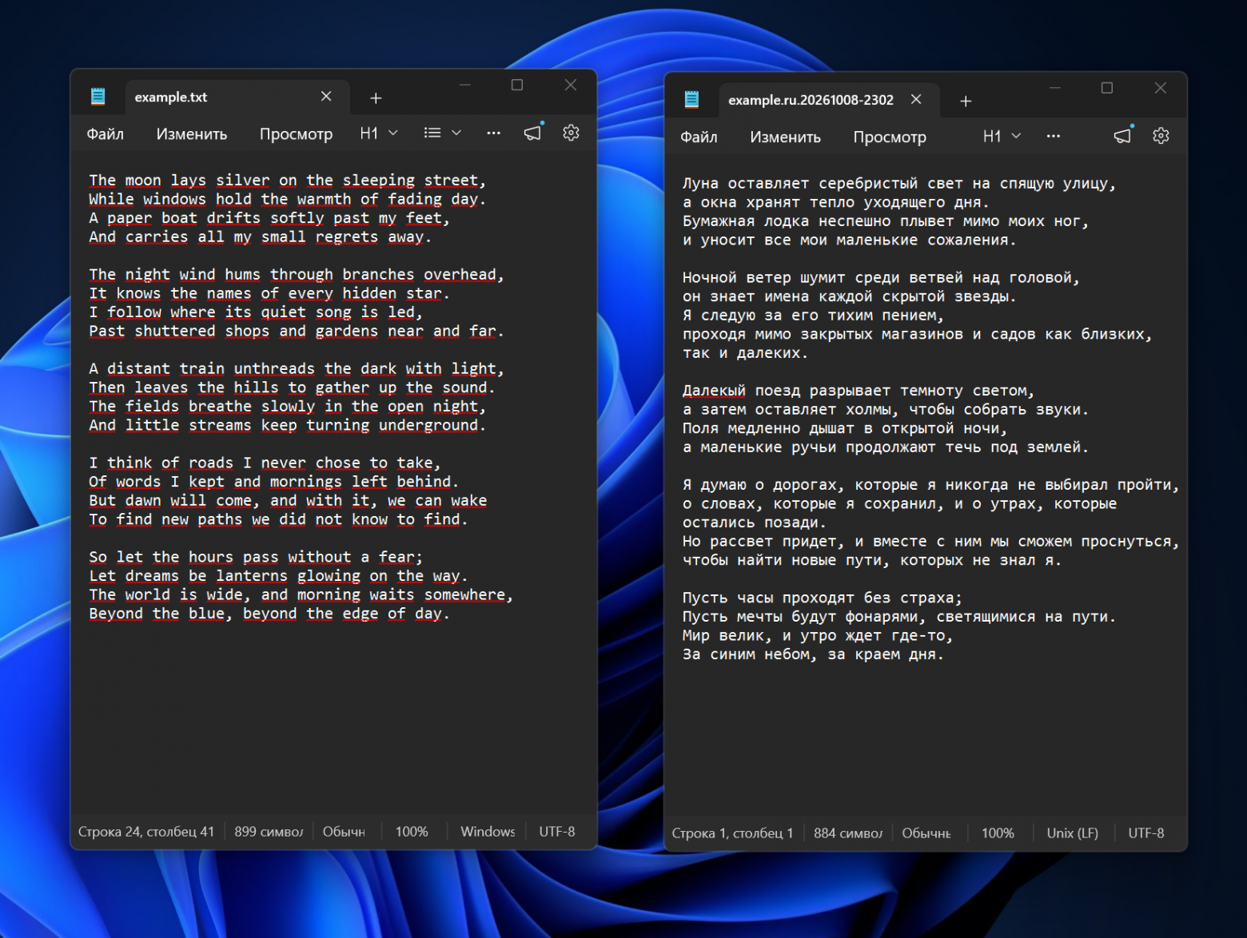Click 'Строка 24, столбец 41' status entry

pos(146,832)
